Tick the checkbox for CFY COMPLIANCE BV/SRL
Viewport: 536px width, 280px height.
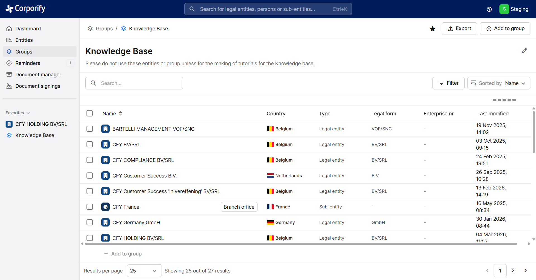click(x=90, y=160)
